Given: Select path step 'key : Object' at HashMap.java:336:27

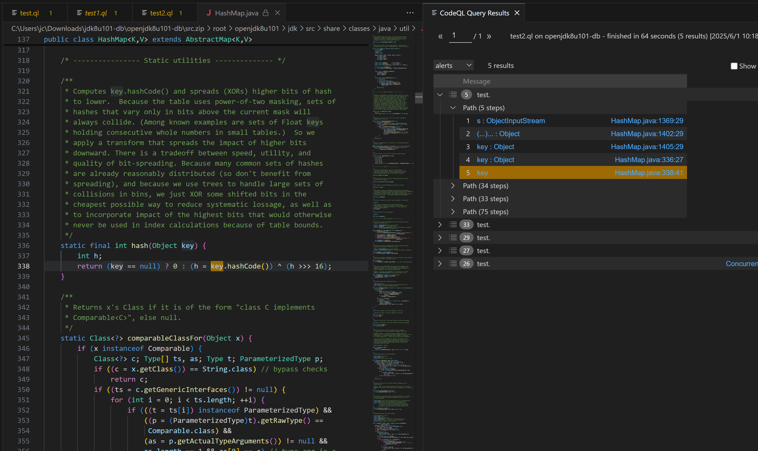Looking at the screenshot, I should click(495, 159).
